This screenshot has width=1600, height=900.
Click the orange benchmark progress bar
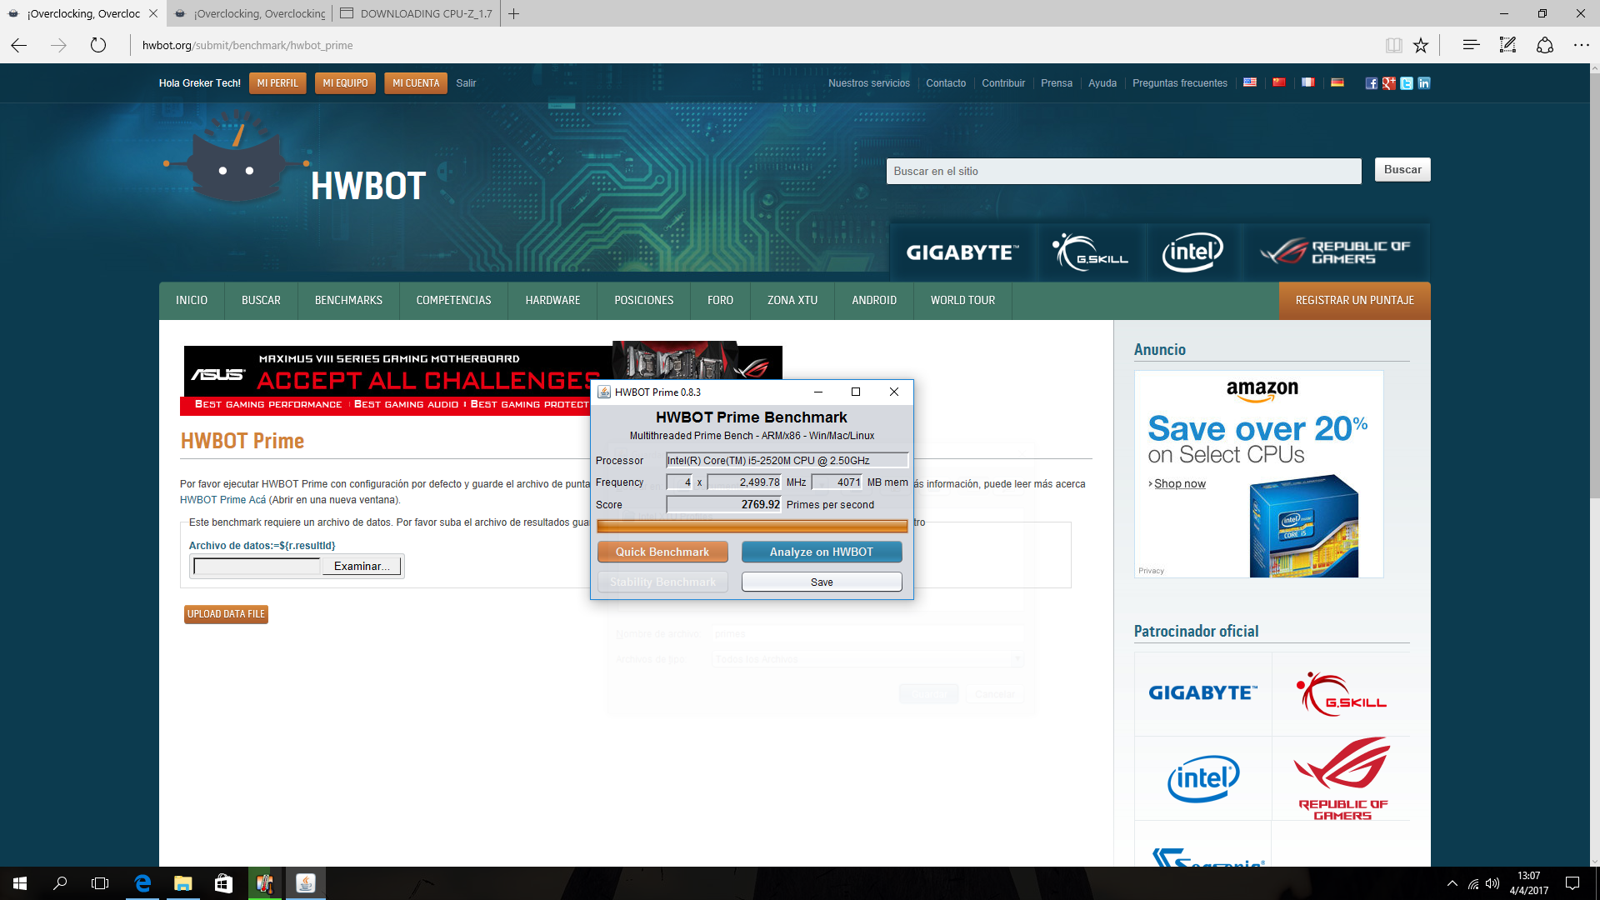[x=752, y=526]
